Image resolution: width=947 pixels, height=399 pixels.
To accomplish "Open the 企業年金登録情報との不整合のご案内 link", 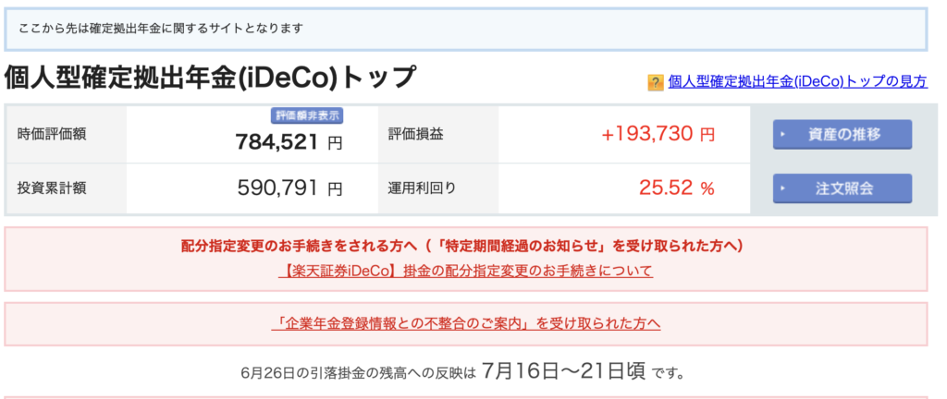I will tap(466, 323).
